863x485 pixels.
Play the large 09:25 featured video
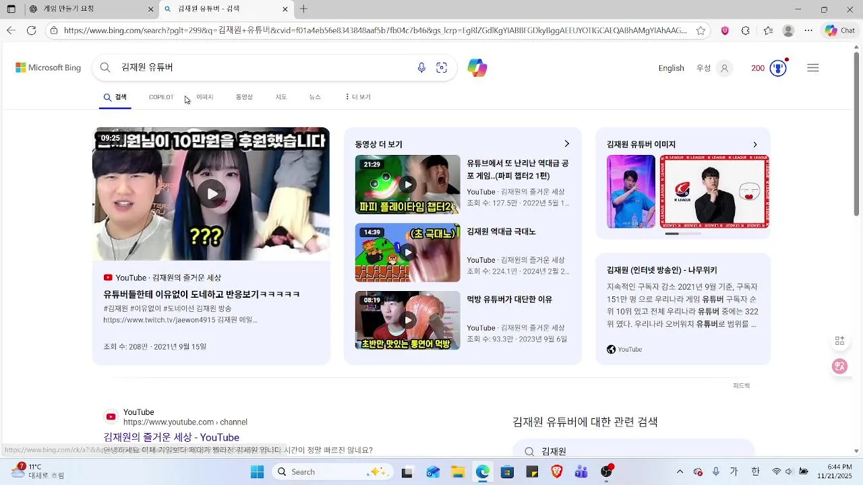click(x=211, y=194)
